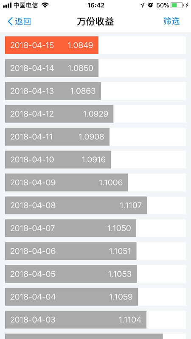The width and height of the screenshot is (191, 339).
Task: Go back via the 返回 label
Action: point(23,22)
